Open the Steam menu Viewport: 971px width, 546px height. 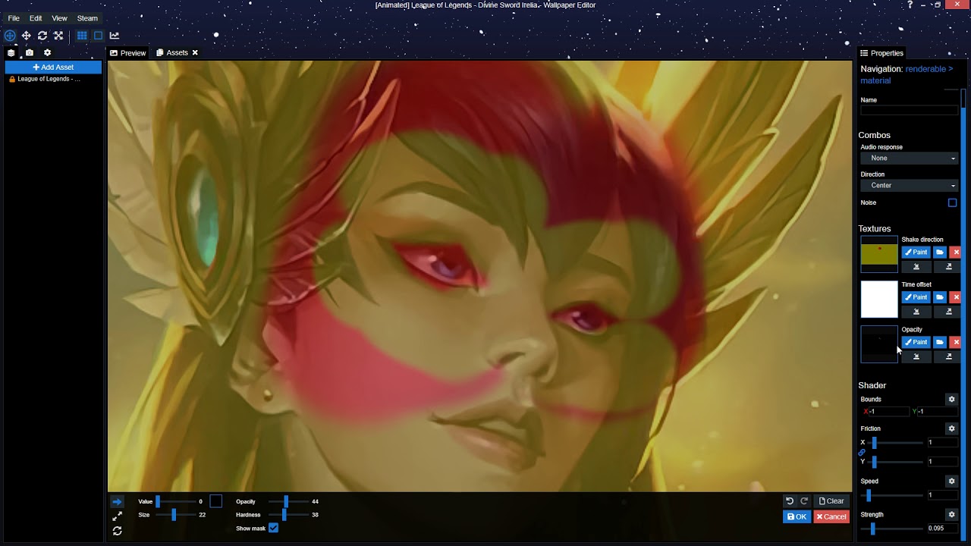coord(87,18)
